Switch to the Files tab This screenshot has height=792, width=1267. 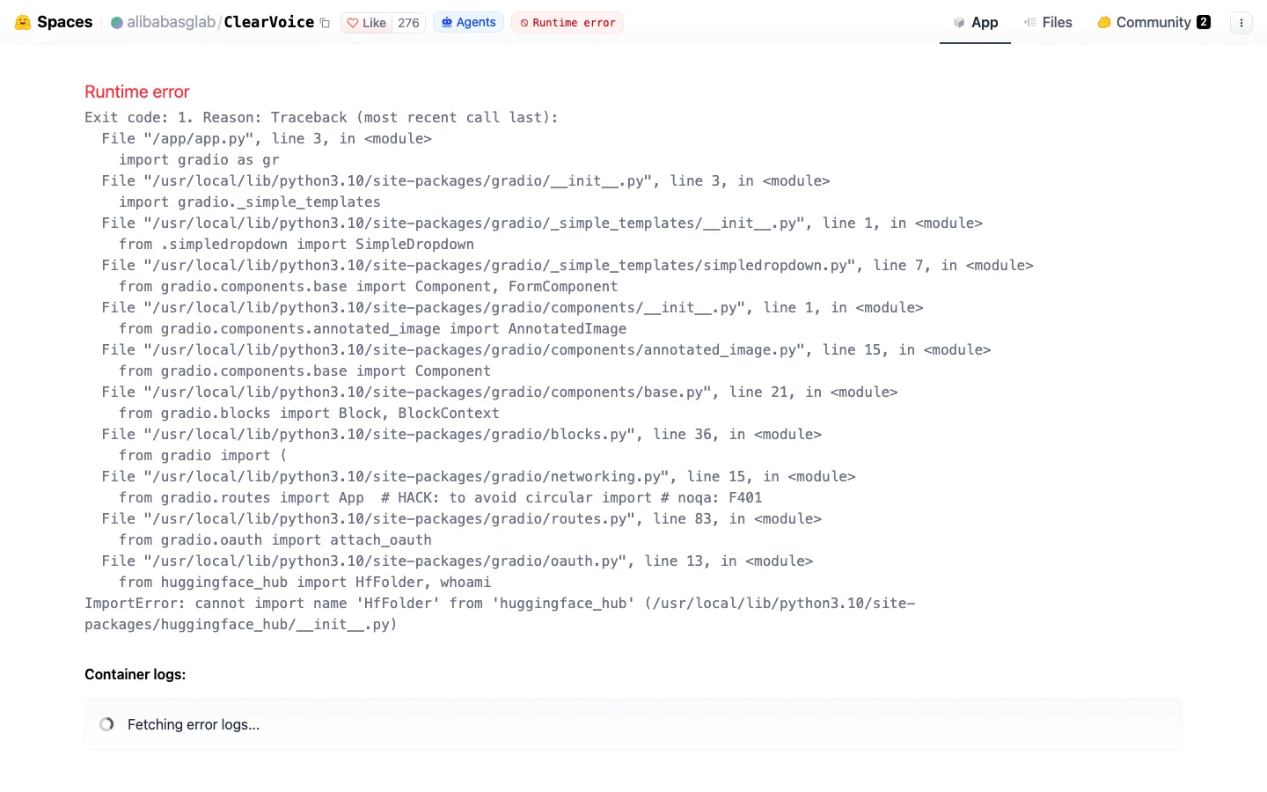tap(1048, 22)
